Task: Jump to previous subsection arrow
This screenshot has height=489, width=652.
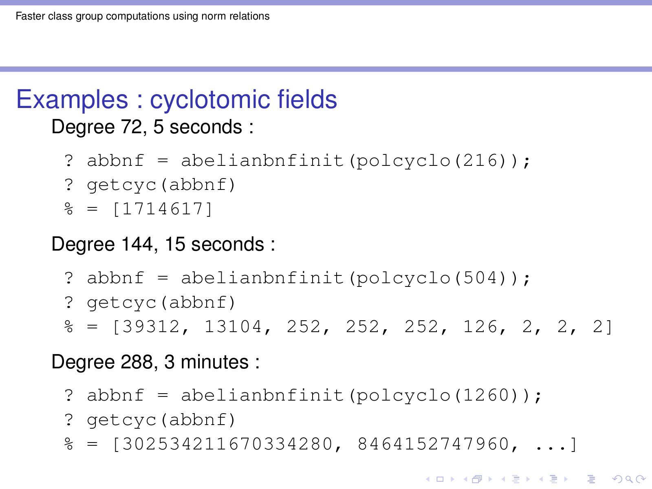Action: click(503, 479)
